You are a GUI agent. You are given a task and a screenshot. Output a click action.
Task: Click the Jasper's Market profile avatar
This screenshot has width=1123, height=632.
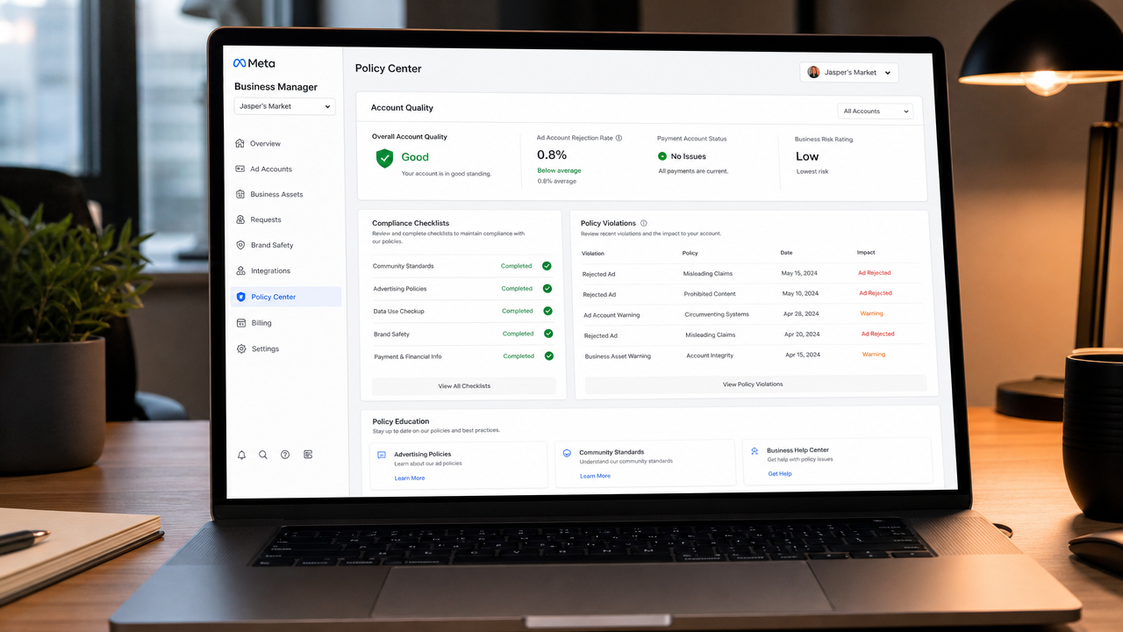pos(813,72)
